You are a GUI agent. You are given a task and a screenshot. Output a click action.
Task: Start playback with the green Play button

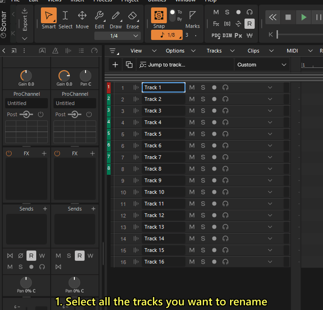(303, 17)
